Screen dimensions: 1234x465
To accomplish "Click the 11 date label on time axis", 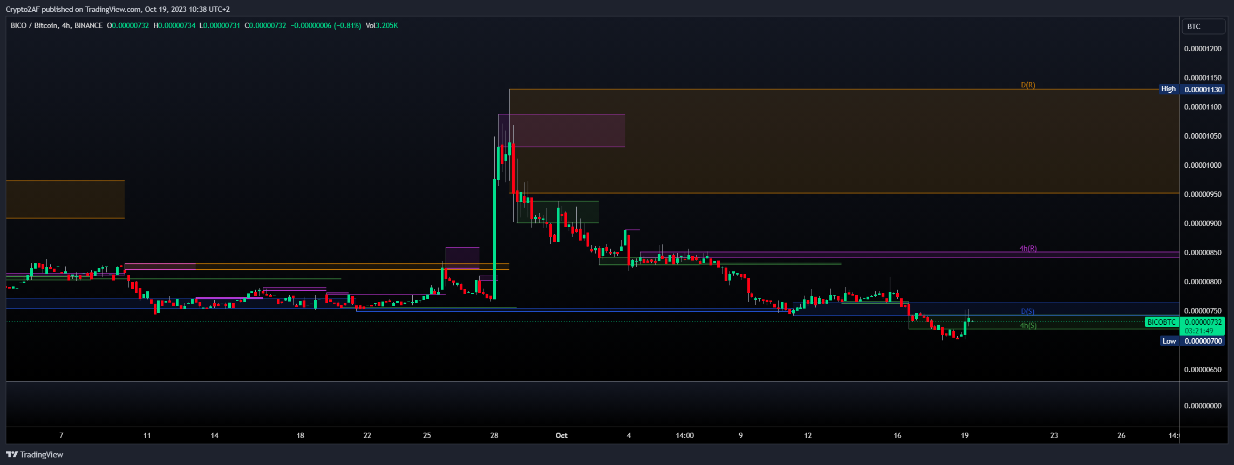I will (147, 435).
